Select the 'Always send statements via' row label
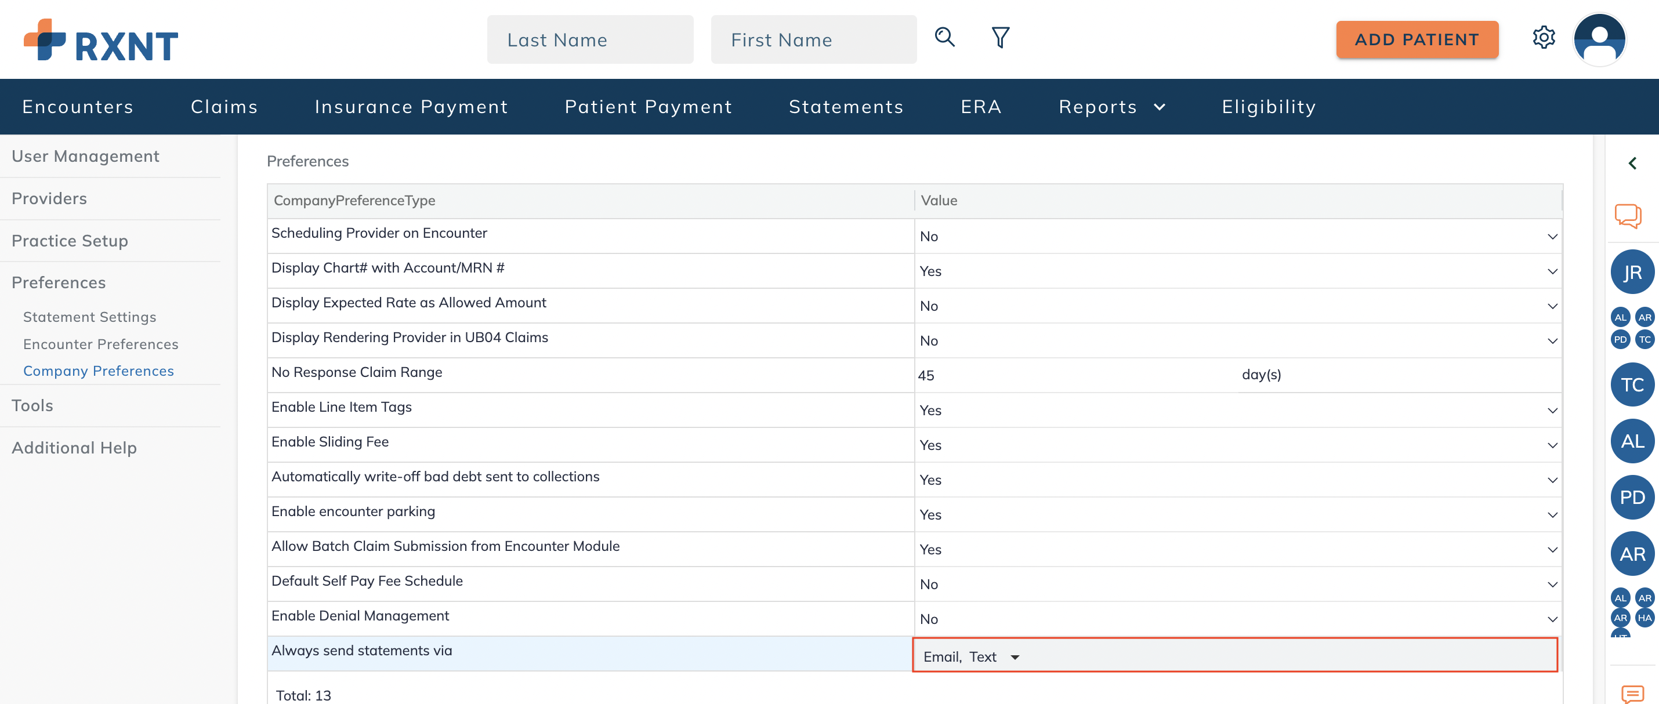This screenshot has height=704, width=1659. click(x=361, y=651)
